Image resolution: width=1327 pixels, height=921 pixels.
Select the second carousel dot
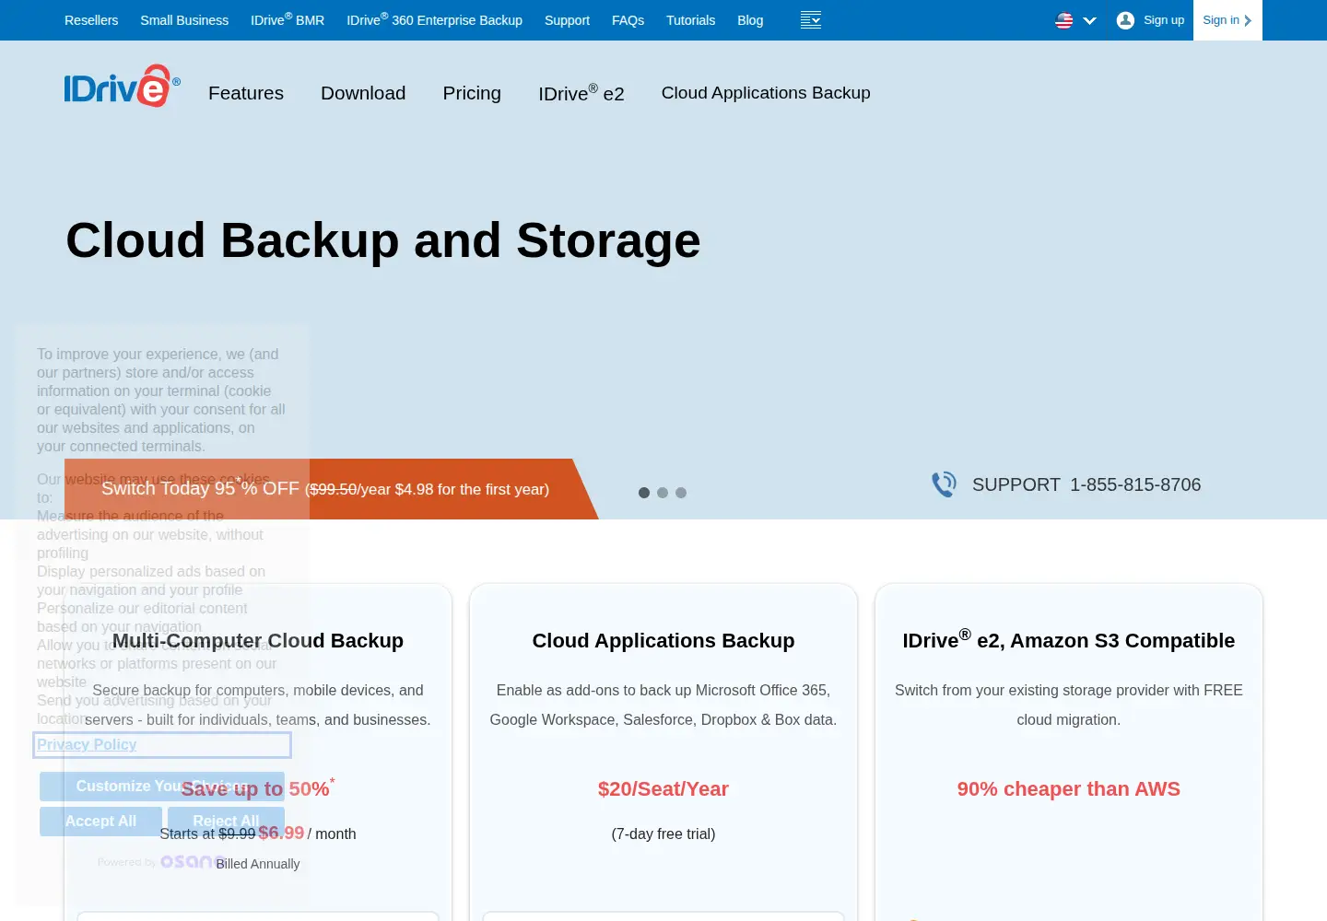click(663, 493)
